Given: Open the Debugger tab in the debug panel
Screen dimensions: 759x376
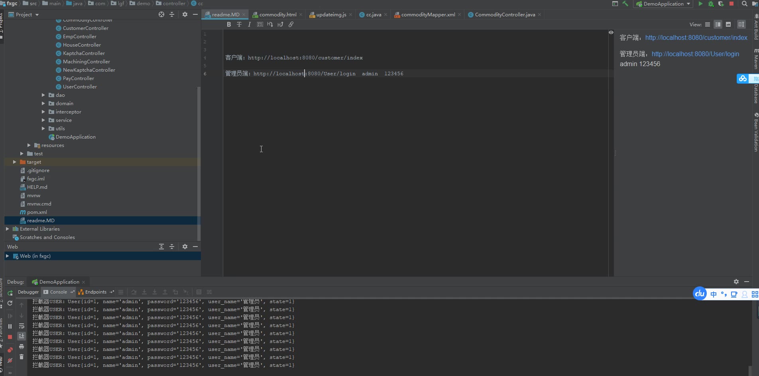Looking at the screenshot, I should tap(28, 292).
